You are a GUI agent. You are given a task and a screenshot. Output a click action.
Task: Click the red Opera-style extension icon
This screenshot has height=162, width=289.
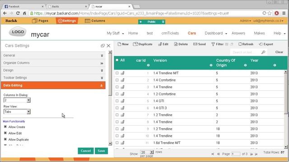click(x=277, y=13)
